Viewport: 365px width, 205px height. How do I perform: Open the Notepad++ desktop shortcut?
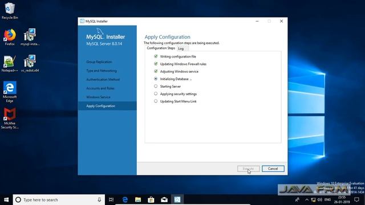click(10, 63)
